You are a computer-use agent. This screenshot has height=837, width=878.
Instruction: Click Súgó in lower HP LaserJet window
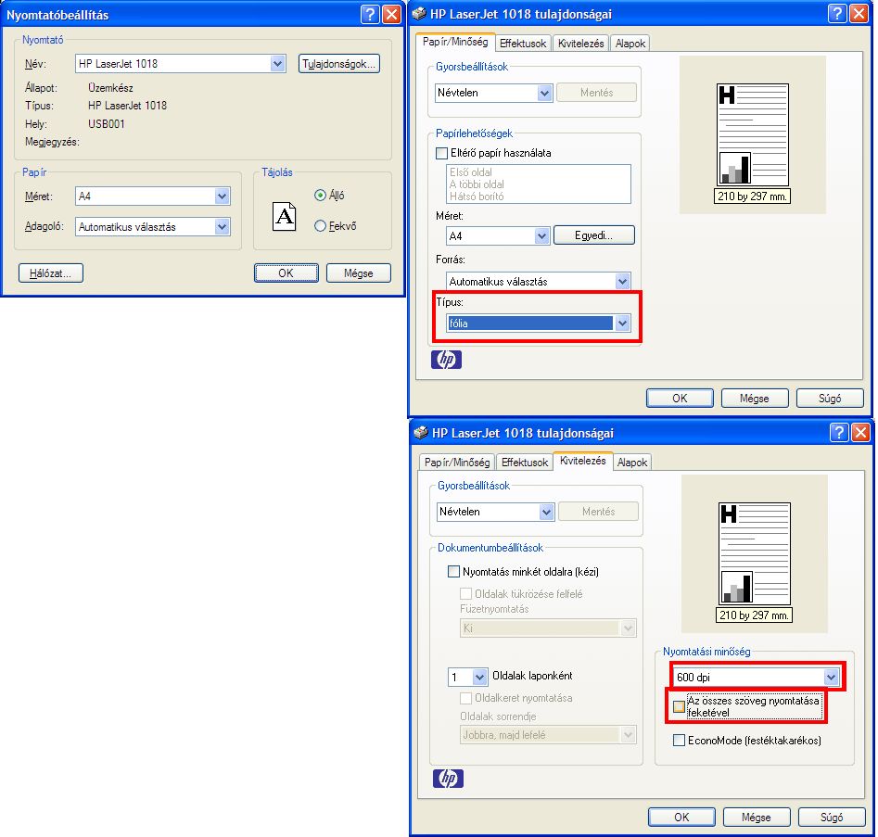832,817
